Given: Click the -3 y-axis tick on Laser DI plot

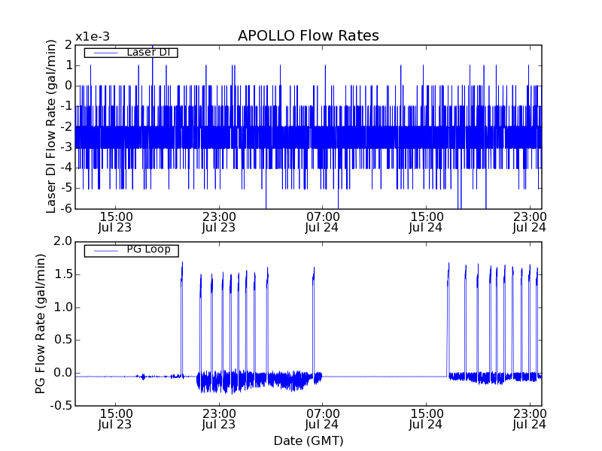Looking at the screenshot, I should pos(65,147).
